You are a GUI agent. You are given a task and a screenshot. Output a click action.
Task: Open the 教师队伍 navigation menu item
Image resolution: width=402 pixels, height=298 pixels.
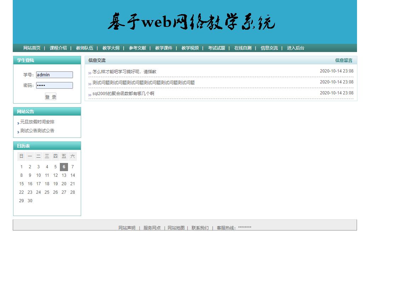click(85, 48)
